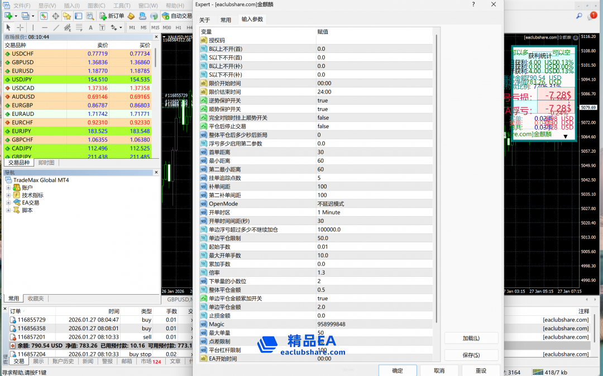Expand the EA交易 node in Navigator
This screenshot has height=376, width=603.
coord(9,203)
